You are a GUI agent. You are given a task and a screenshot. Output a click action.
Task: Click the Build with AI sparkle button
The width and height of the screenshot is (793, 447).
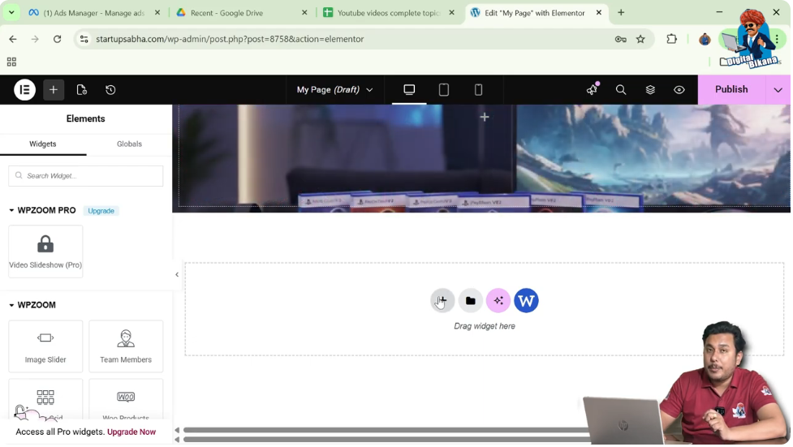498,301
